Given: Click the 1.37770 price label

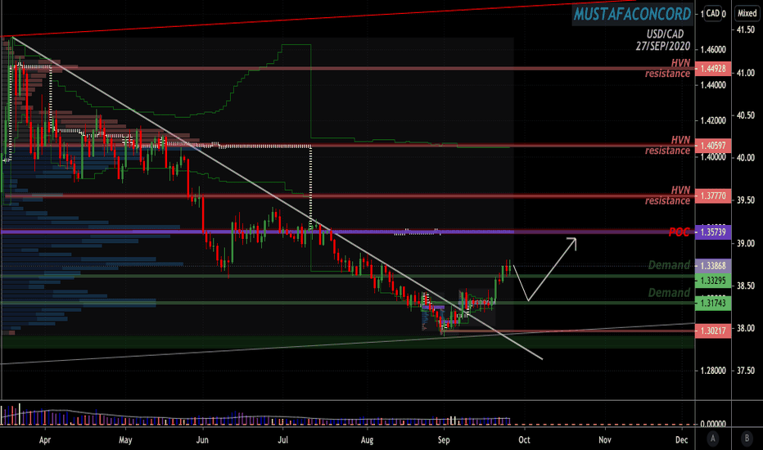Looking at the screenshot, I should click(x=713, y=196).
